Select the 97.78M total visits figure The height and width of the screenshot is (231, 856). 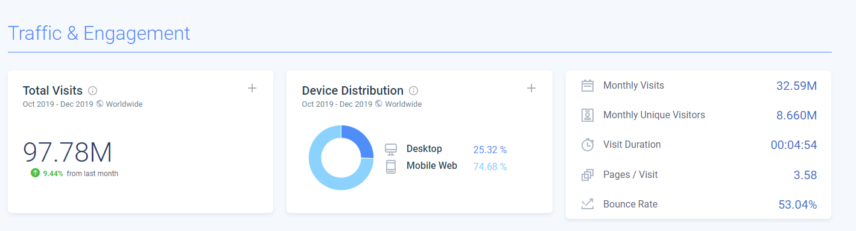[68, 152]
